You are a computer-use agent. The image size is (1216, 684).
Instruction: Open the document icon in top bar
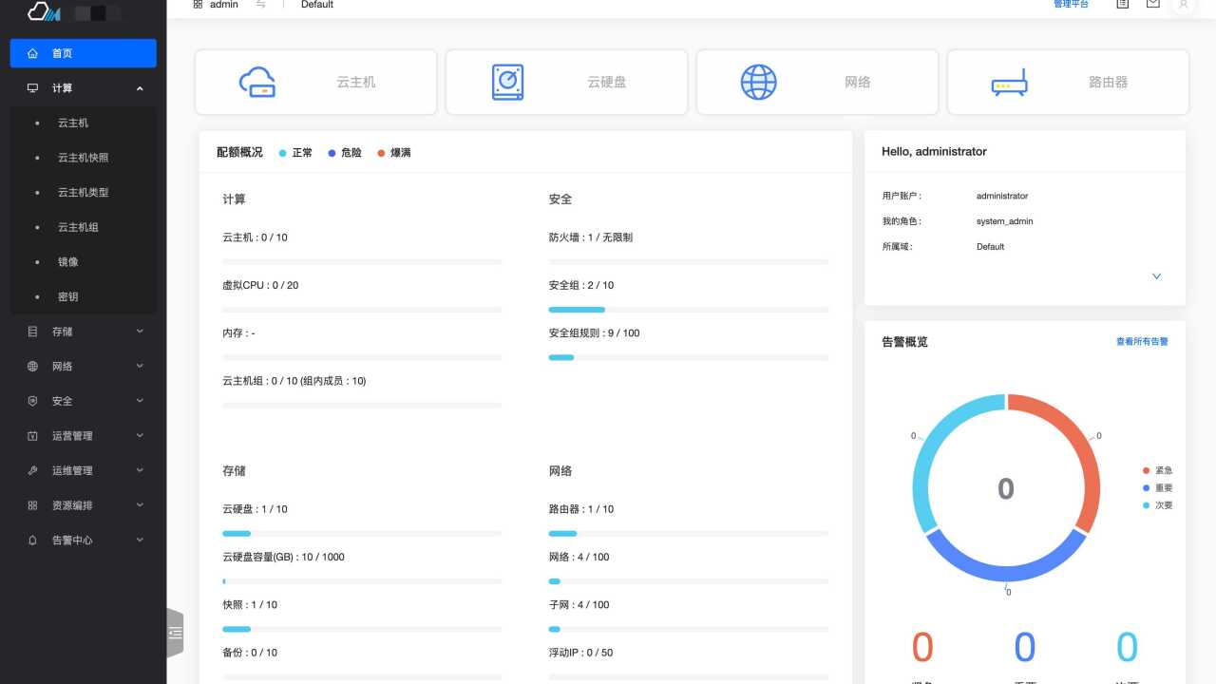[x=1122, y=5]
